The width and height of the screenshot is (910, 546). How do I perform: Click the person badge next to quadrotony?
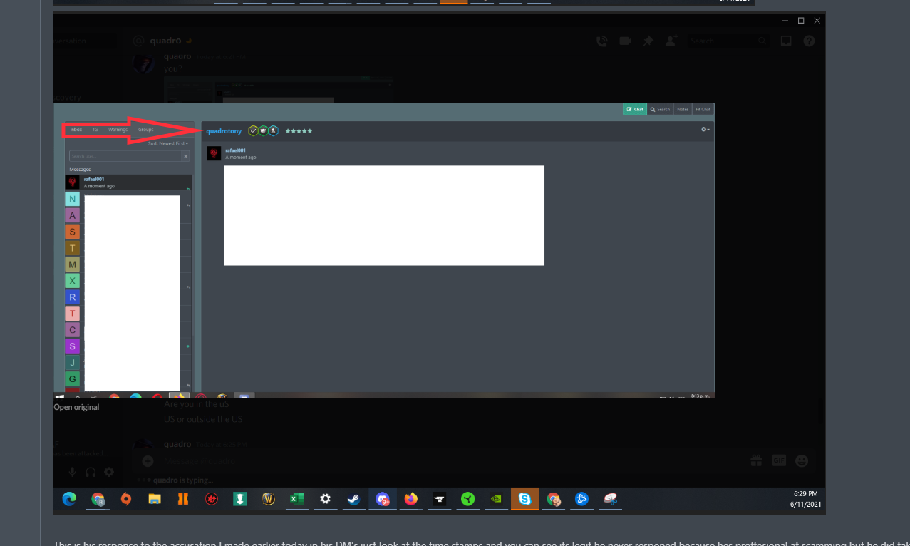(273, 130)
